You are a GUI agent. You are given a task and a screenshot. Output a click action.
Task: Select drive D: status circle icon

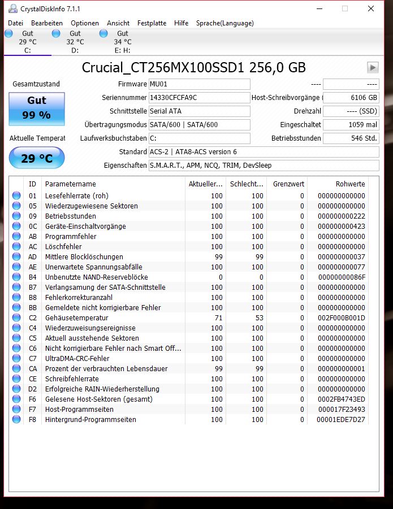pyautogui.click(x=56, y=33)
